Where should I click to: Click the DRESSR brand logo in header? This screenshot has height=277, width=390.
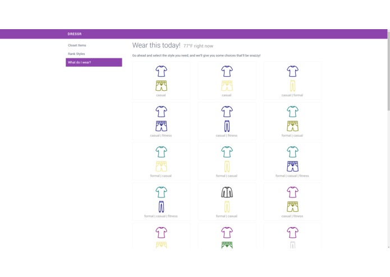tap(75, 34)
